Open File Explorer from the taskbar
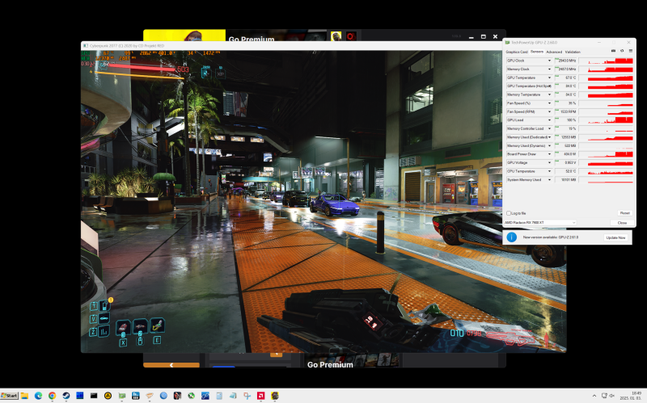 click(25, 396)
